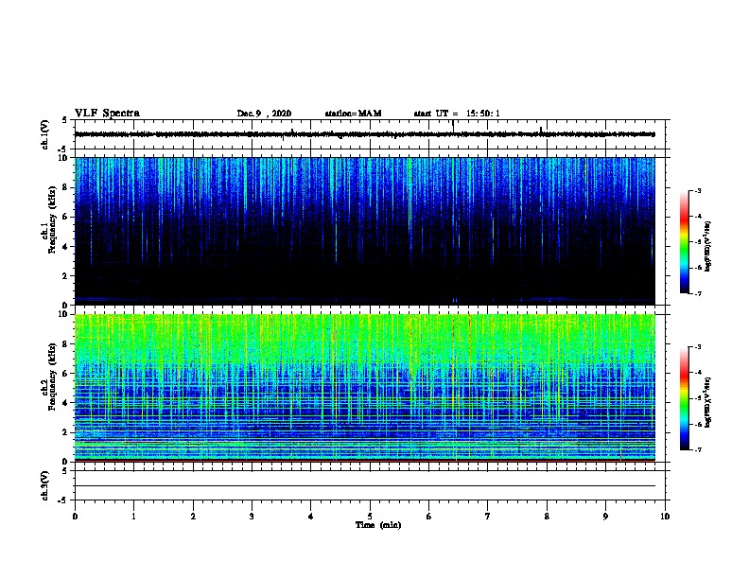Click the "ch.3(V)" axis label
Image resolution: width=749 pixels, height=579 pixels.
[45, 485]
